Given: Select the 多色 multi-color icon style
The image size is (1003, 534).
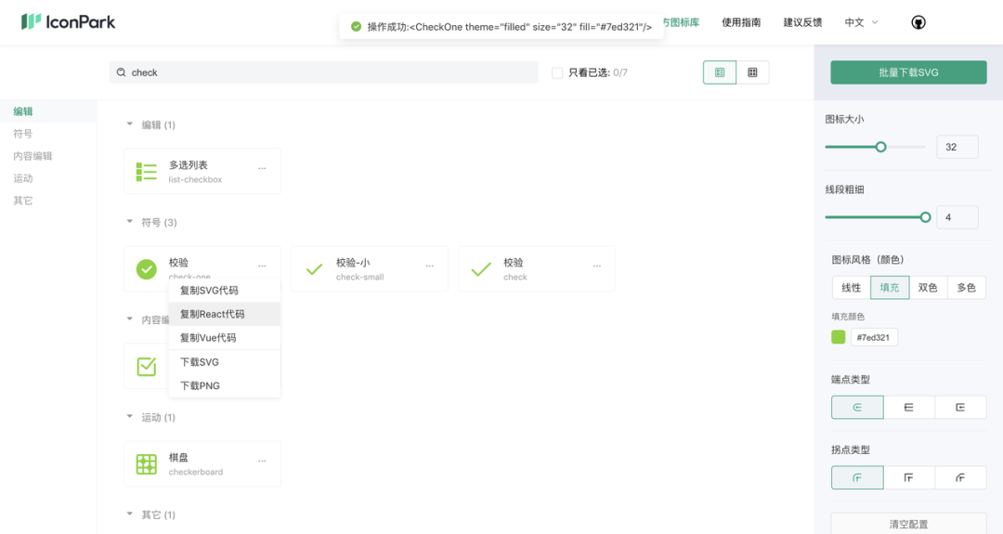Looking at the screenshot, I should tap(967, 288).
